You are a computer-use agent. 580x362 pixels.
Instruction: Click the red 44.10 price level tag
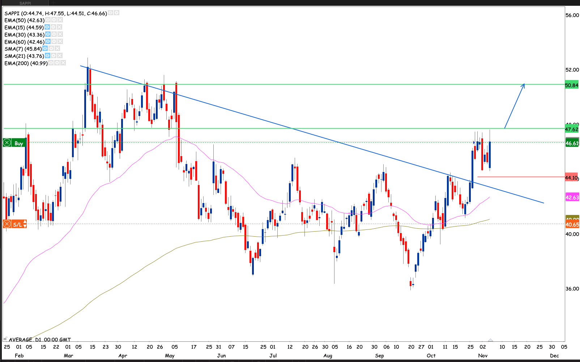(x=571, y=177)
